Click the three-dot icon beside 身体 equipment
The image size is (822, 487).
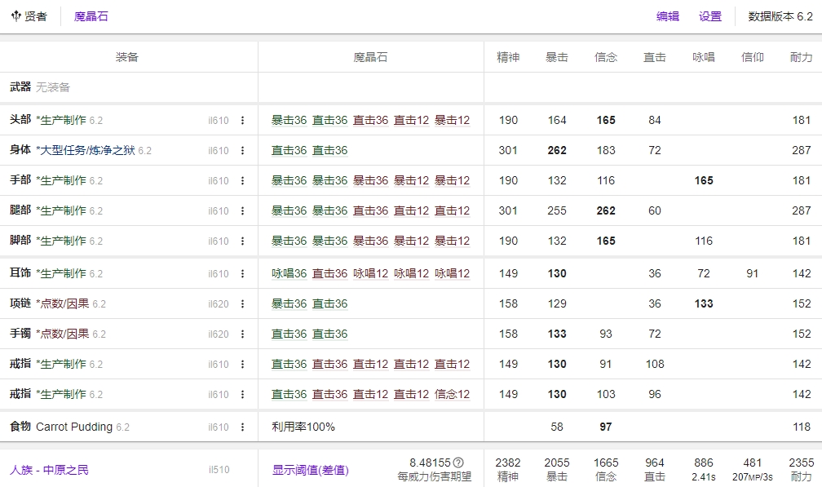tap(241, 150)
